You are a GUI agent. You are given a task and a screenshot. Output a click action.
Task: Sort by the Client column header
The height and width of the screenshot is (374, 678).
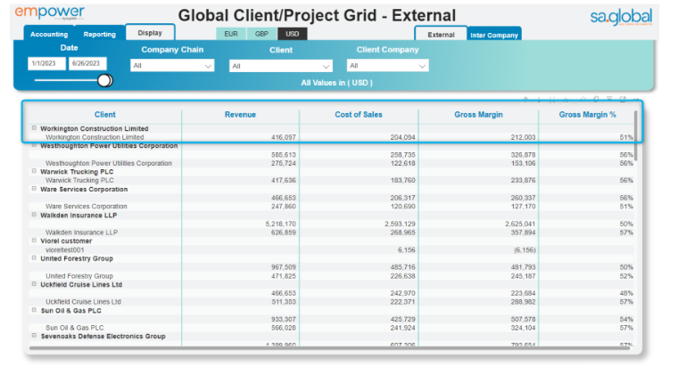(x=105, y=114)
